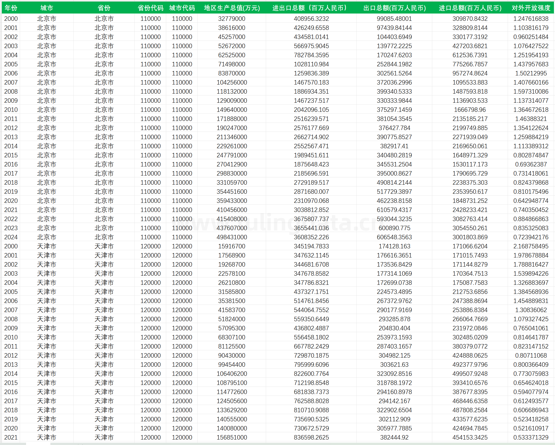The height and width of the screenshot is (445, 555).
Task: Click the 地区生产总值(万元) header
Action: [x=232, y=8]
